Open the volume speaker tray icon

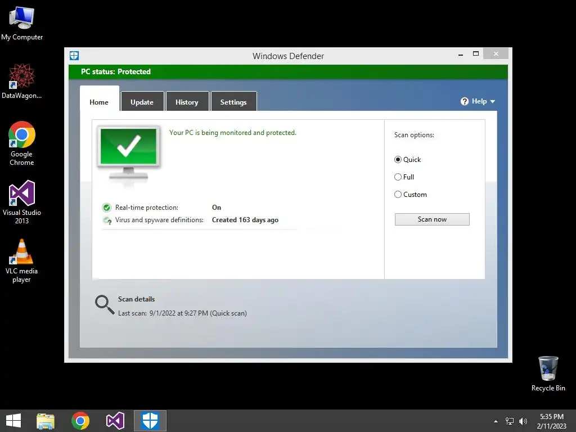click(x=523, y=421)
